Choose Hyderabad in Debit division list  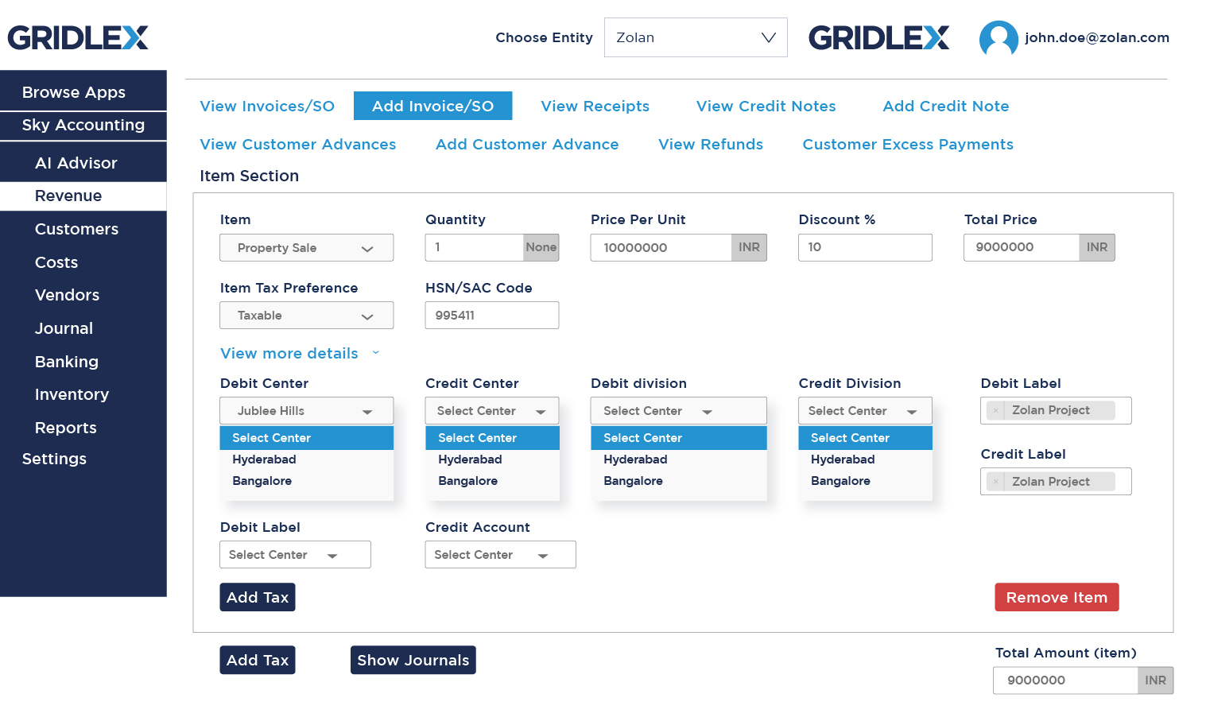(x=679, y=459)
